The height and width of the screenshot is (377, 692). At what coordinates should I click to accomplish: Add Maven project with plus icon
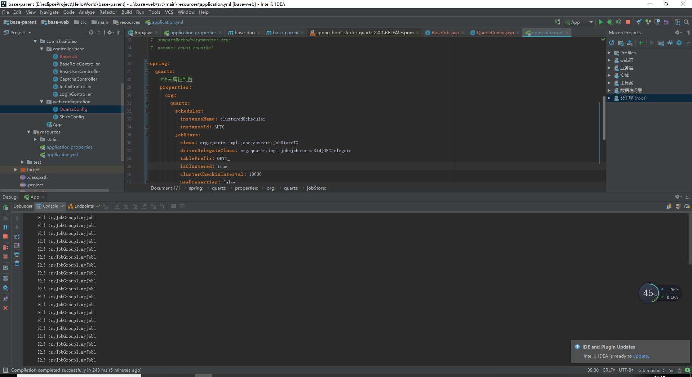pyautogui.click(x=640, y=43)
